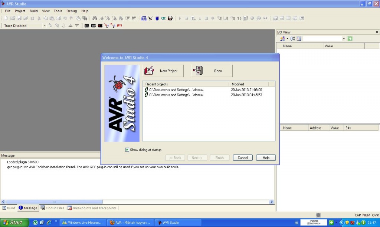This screenshot has height=227, width=380.
Task: Open the Help menu
Action: (x=85, y=11)
